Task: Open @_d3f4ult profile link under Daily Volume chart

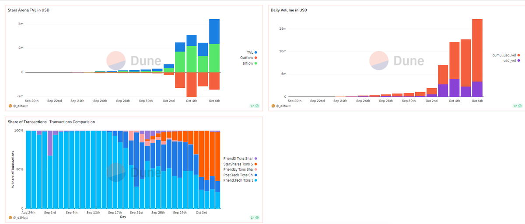Action: point(283,106)
